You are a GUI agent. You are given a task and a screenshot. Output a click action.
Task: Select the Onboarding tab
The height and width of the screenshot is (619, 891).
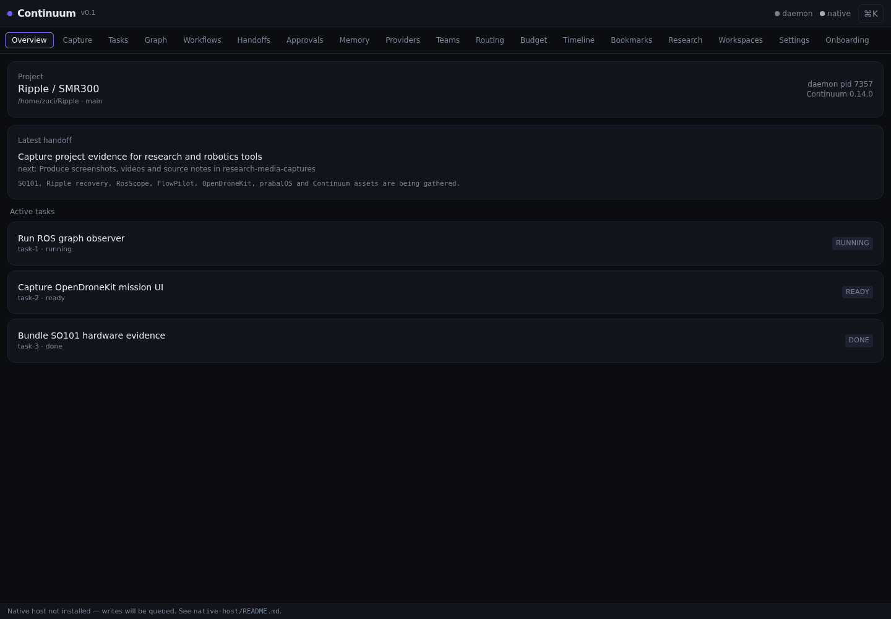847,40
